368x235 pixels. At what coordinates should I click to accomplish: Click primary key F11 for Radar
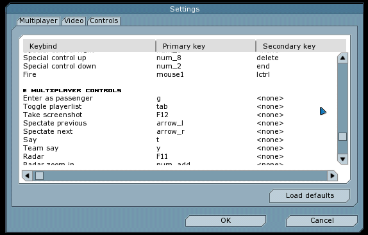[162, 156]
